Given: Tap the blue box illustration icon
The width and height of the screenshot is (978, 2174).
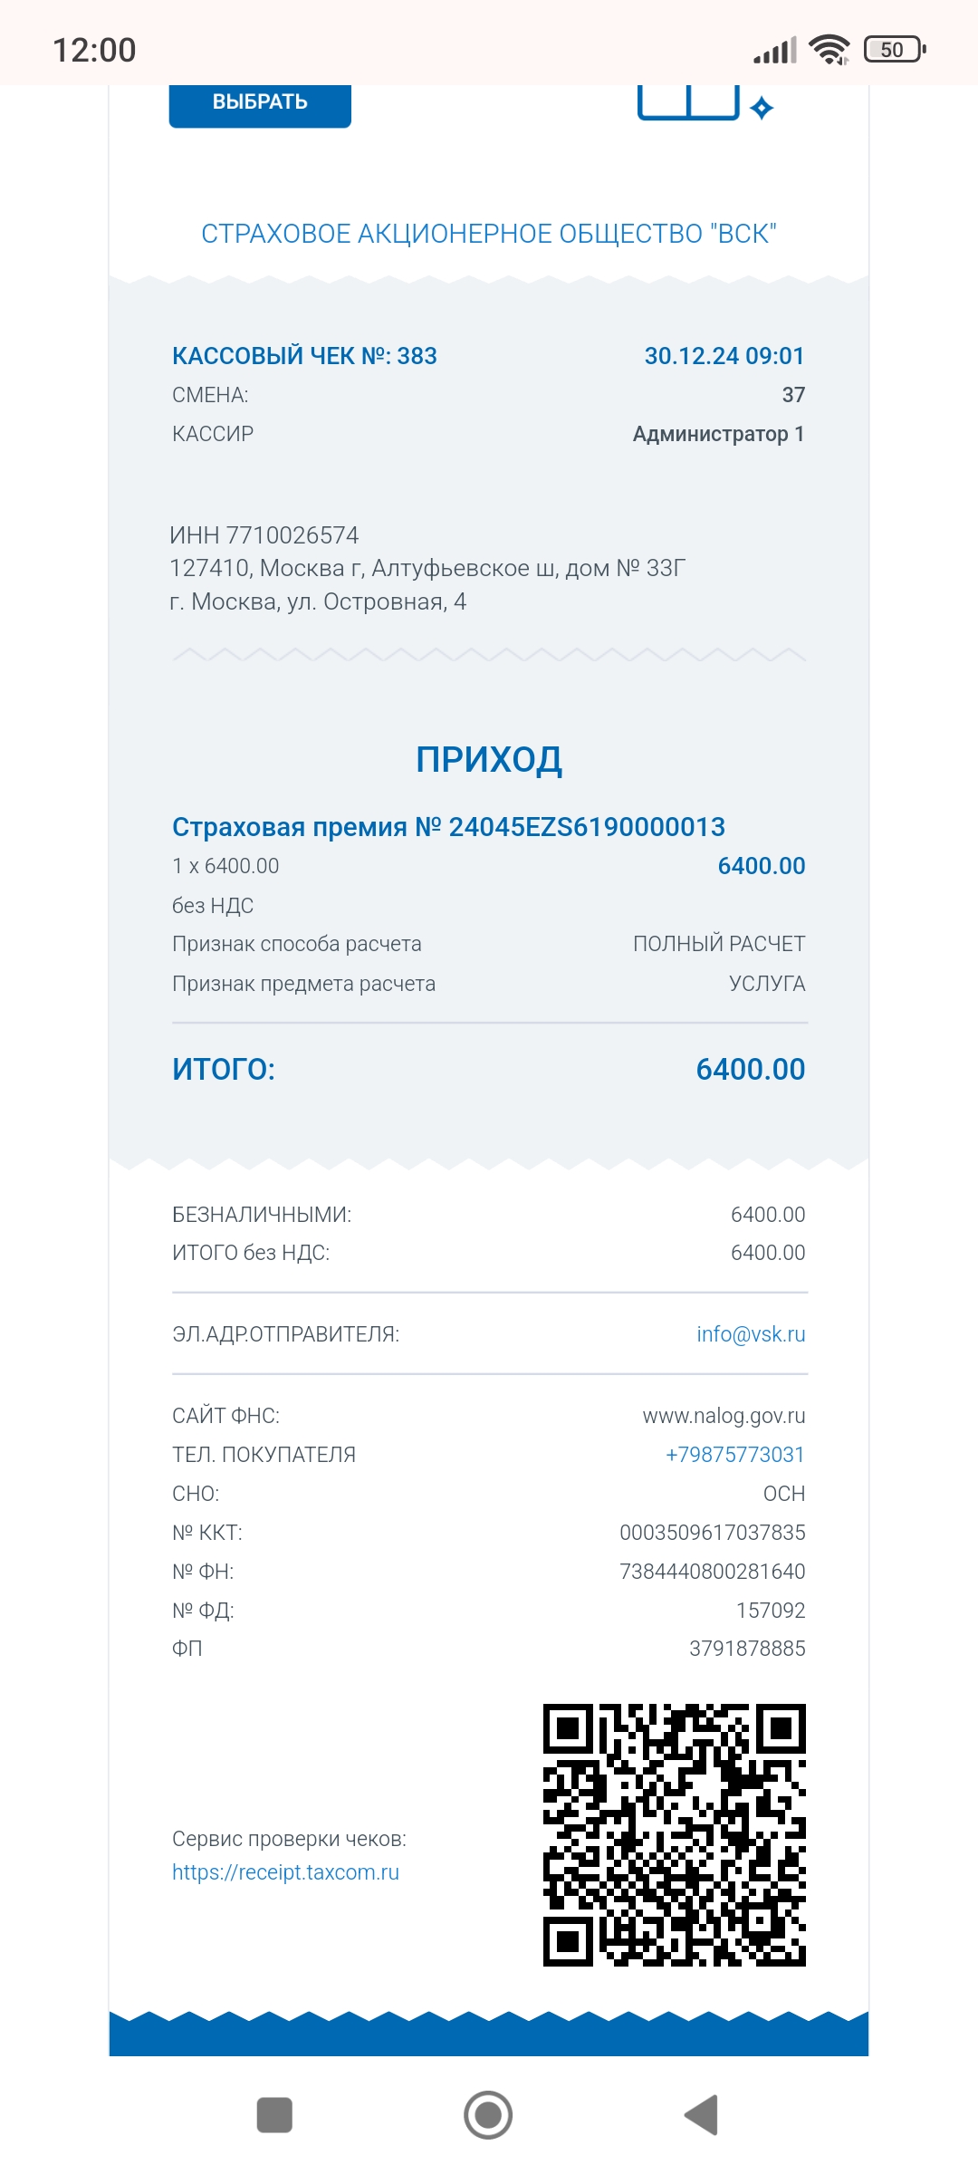Looking at the screenshot, I should 688,102.
